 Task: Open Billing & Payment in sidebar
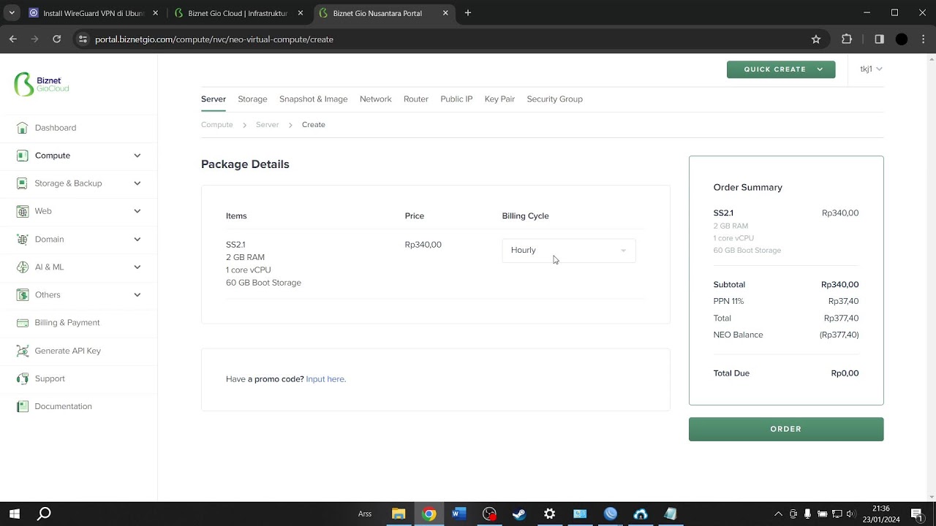[67, 323]
